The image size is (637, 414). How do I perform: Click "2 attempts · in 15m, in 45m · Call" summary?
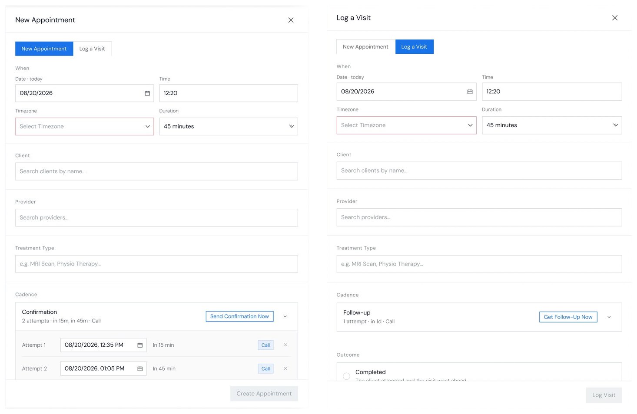click(61, 321)
